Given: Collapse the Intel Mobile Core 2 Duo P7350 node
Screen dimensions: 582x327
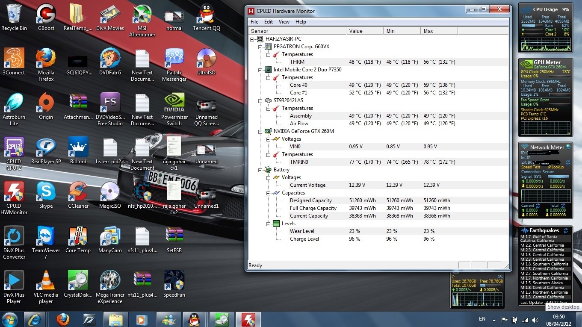Looking at the screenshot, I should [x=260, y=70].
